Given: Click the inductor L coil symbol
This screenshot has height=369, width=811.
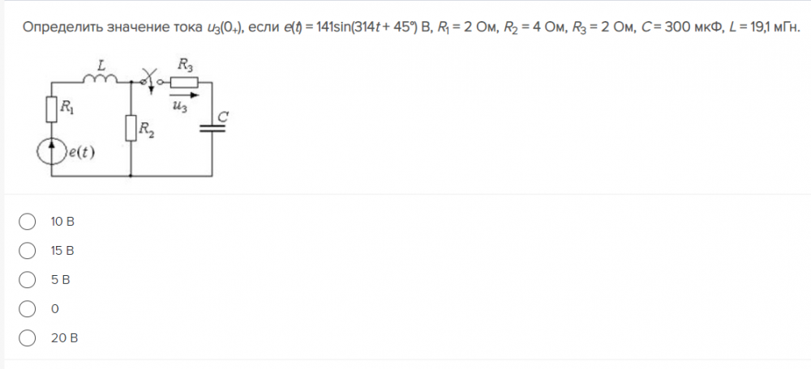Looking at the screenshot, I should 101,78.
